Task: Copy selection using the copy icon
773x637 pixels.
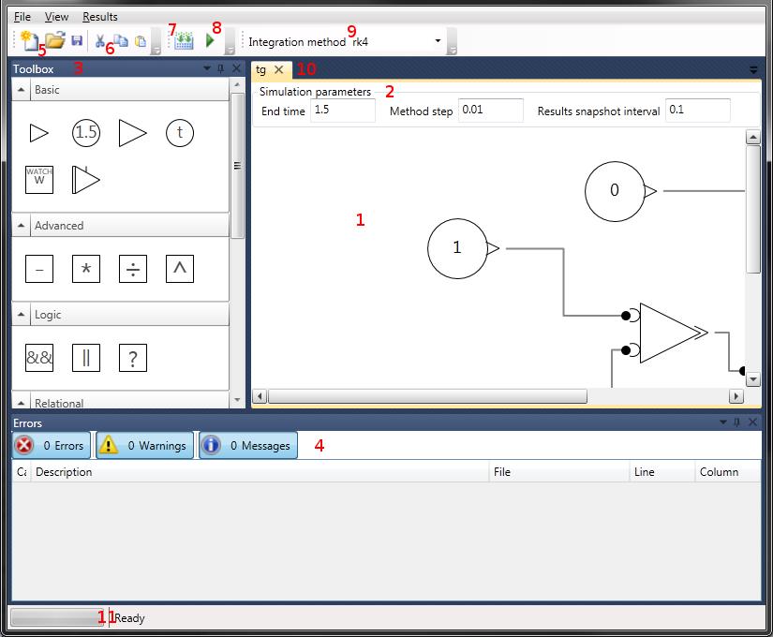Action: tap(121, 40)
